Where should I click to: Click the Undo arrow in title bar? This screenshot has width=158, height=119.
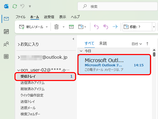coord(22,6)
